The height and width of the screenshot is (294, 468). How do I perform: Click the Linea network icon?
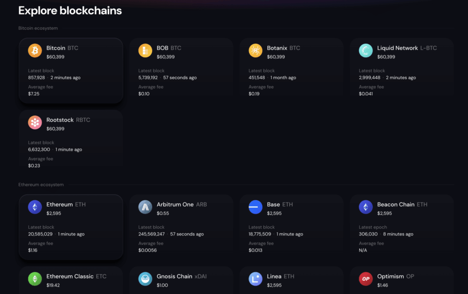click(x=255, y=278)
